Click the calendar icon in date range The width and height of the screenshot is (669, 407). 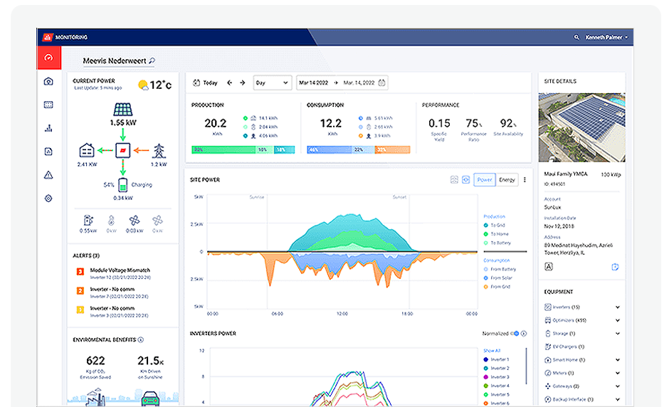click(382, 83)
